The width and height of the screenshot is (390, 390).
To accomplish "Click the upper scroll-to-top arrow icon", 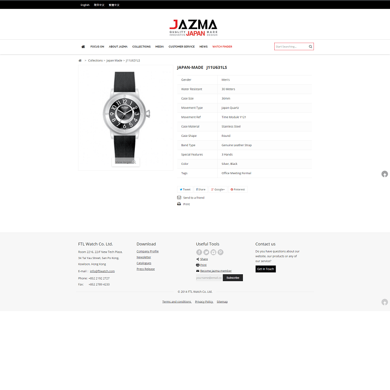I will tap(385, 174).
